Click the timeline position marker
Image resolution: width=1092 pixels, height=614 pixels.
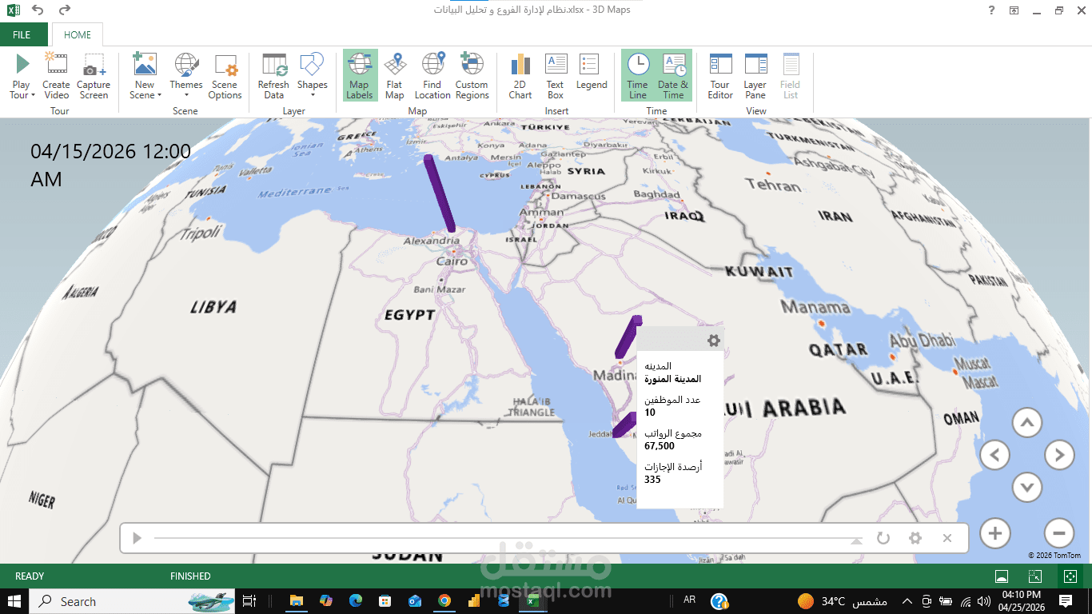857,541
